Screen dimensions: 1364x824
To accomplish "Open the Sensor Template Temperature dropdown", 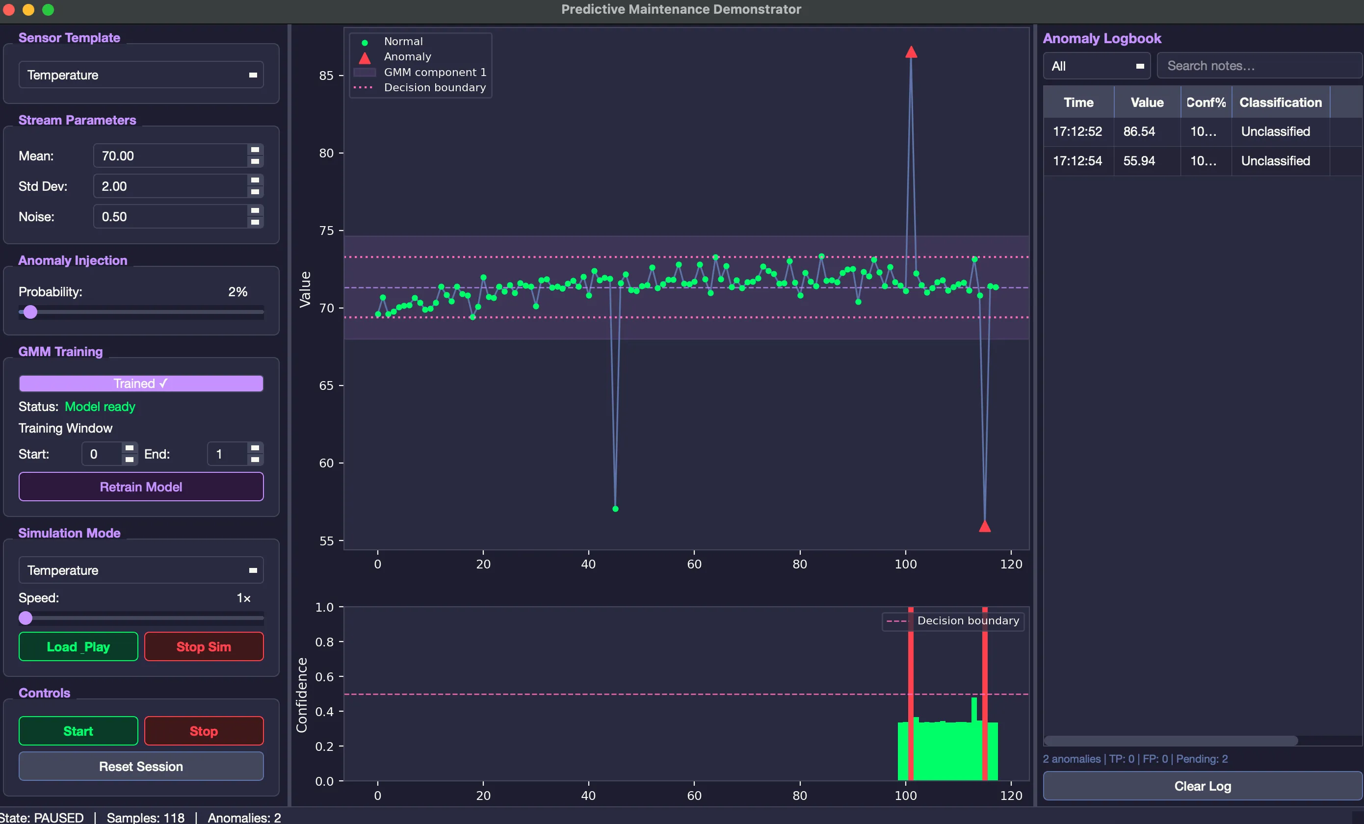I will pos(141,75).
